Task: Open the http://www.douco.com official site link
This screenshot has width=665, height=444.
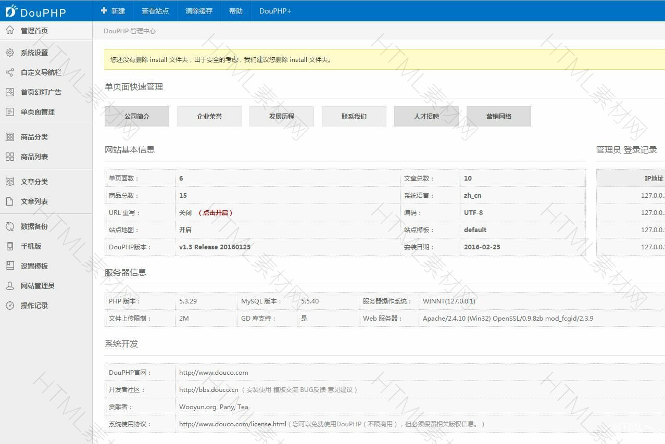Action: click(x=214, y=373)
